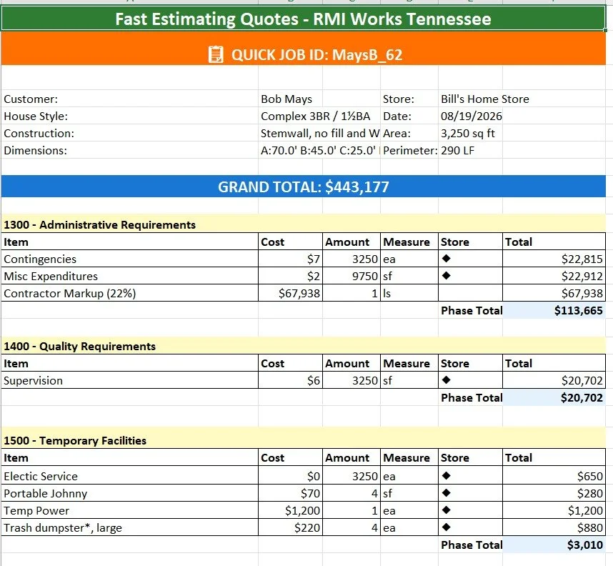Click the Trash dumpster cost $220
Viewport: 613px width, 566px height.
(291, 528)
